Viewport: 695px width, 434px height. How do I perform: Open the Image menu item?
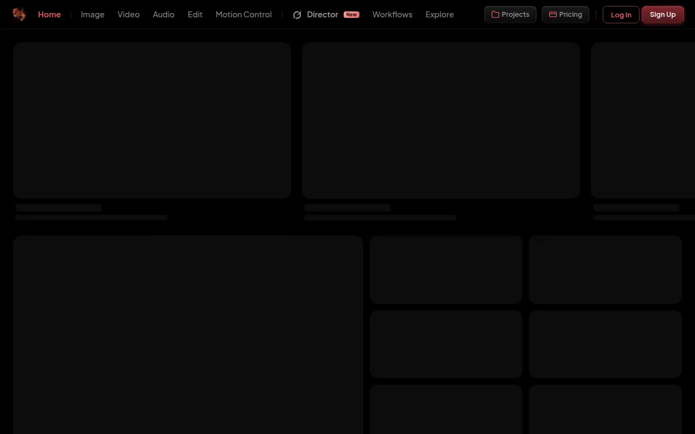(92, 15)
